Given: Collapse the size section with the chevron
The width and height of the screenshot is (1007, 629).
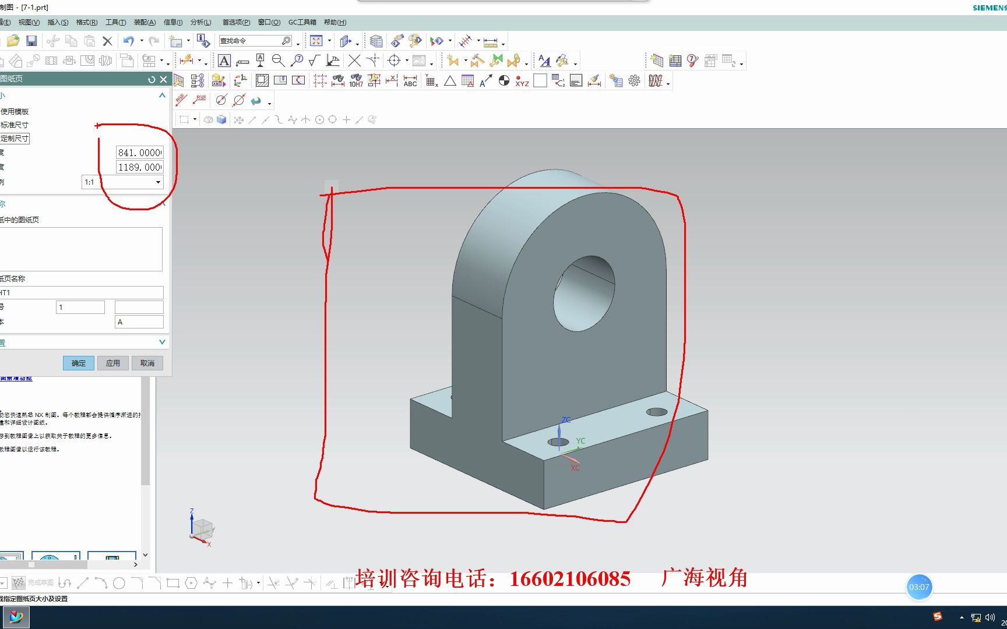Looking at the screenshot, I should pos(162,95).
